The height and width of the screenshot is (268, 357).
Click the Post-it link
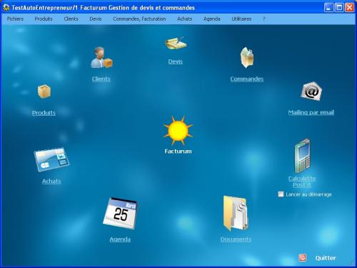302,185
